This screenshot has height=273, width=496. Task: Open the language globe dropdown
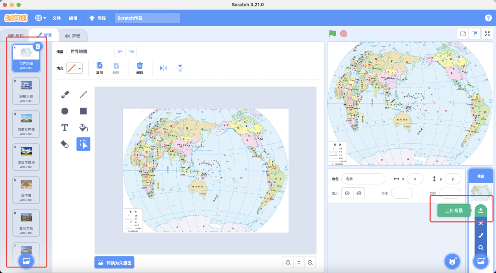[40, 18]
